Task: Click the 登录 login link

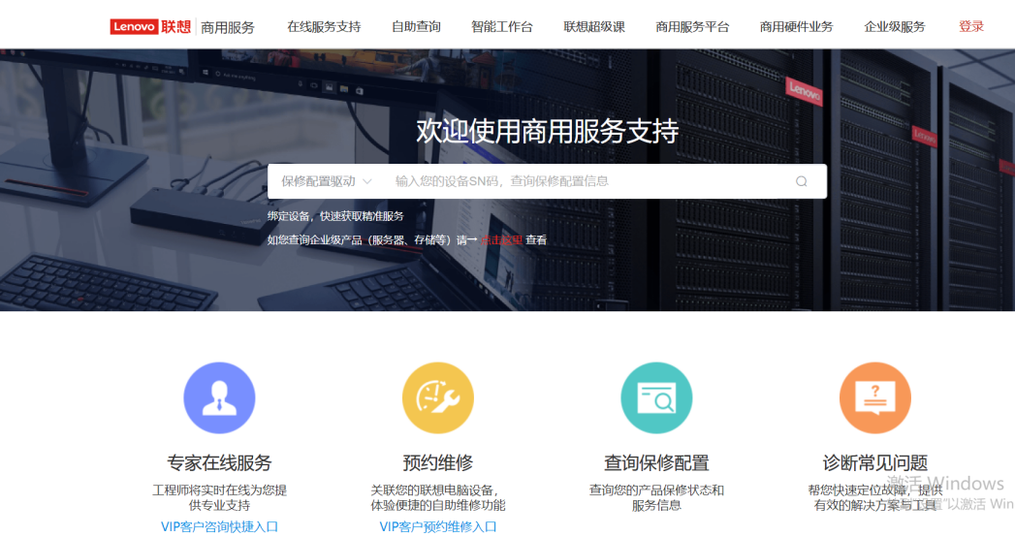Action: coord(971,26)
